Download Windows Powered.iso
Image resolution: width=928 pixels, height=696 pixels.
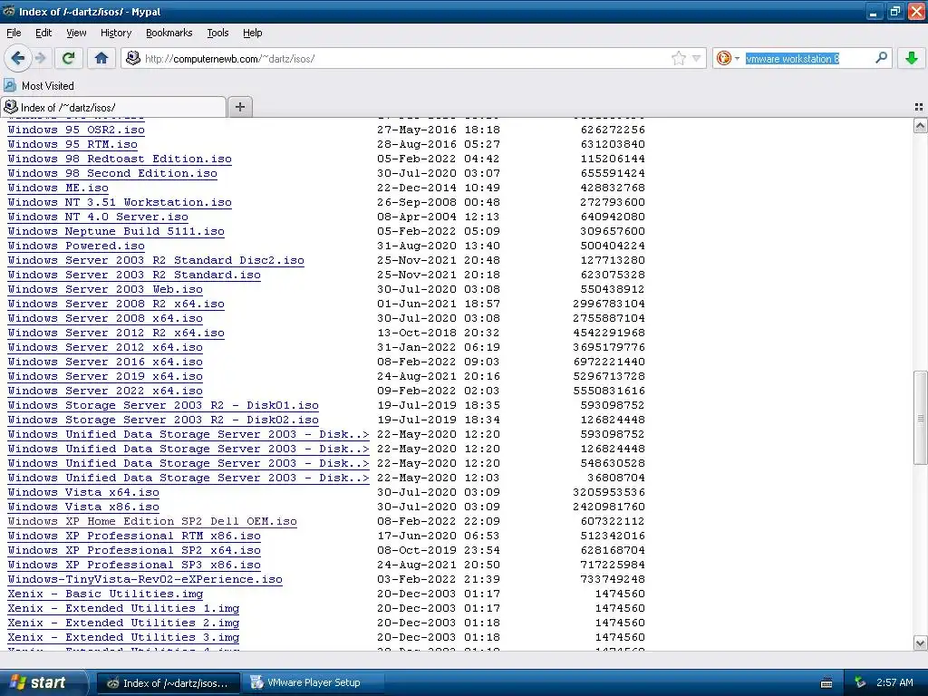tap(76, 246)
